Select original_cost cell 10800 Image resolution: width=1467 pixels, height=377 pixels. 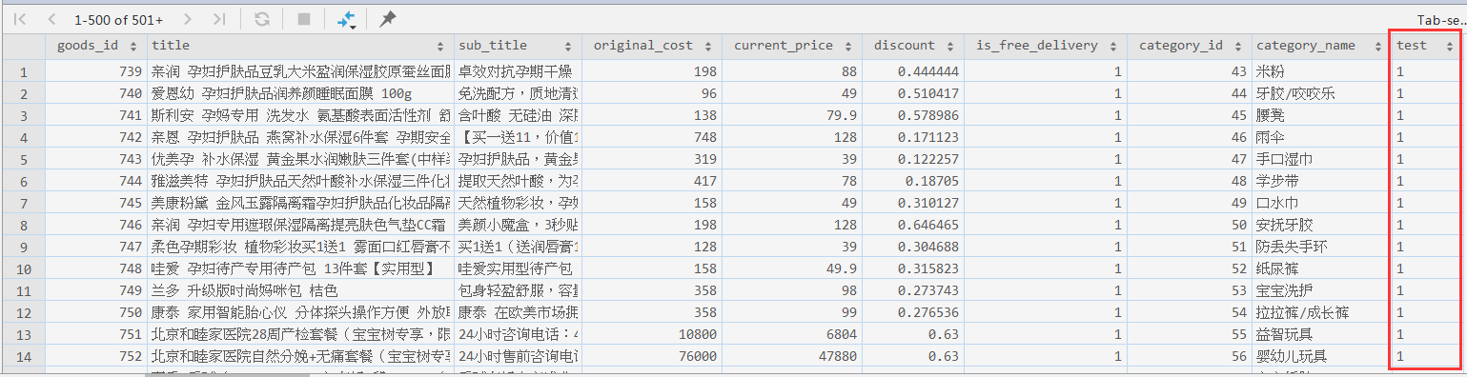point(651,334)
